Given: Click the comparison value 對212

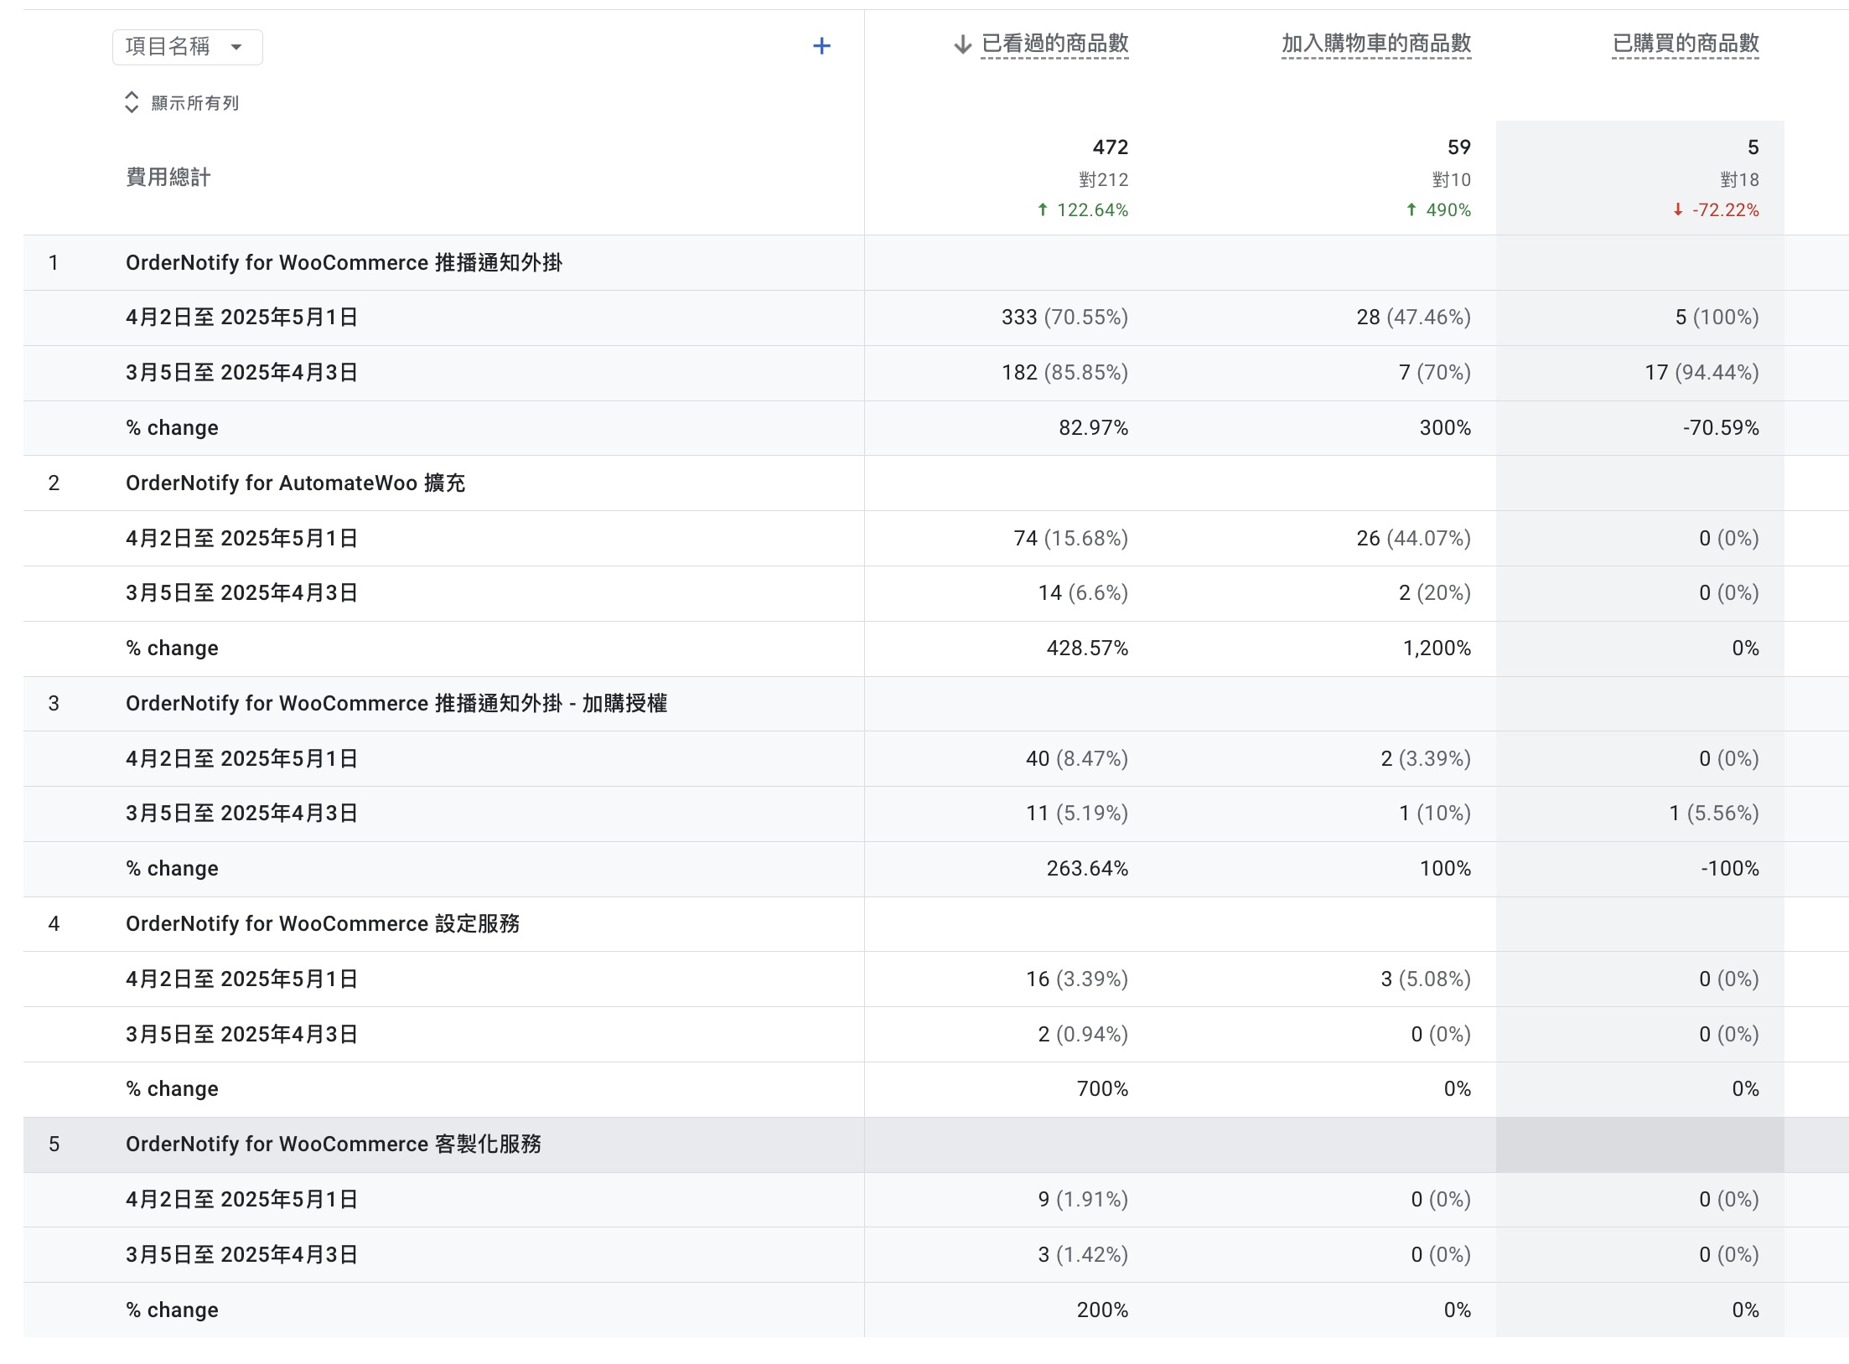Looking at the screenshot, I should pyautogui.click(x=1103, y=180).
